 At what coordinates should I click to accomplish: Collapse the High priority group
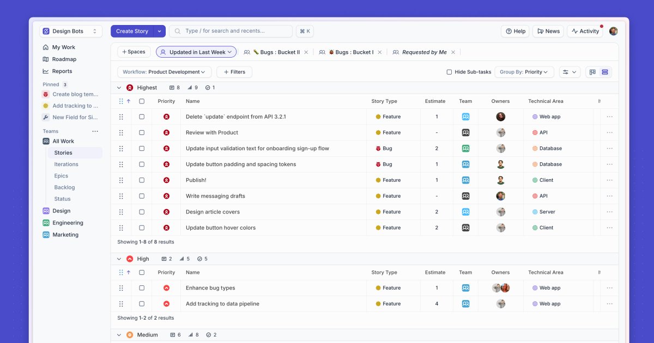[119, 259]
